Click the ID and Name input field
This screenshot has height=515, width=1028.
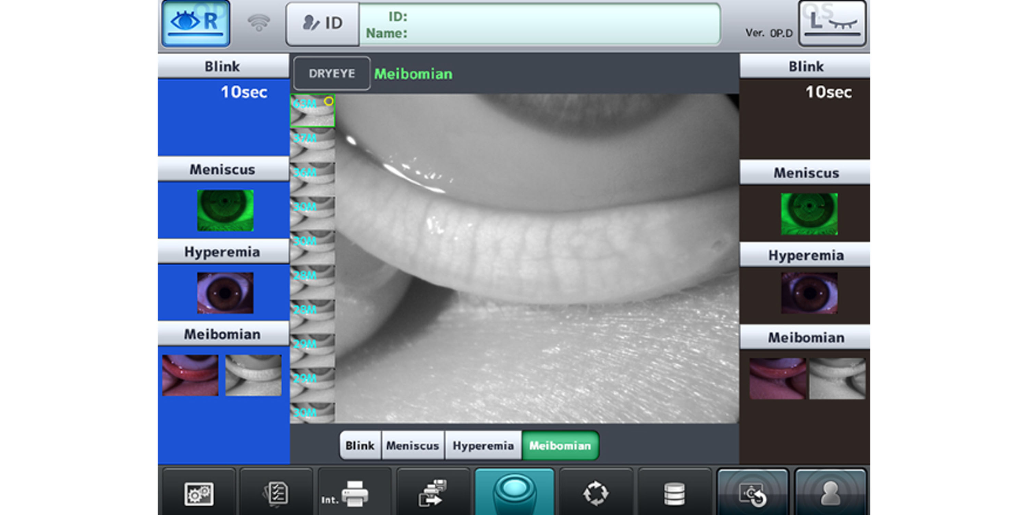point(540,24)
